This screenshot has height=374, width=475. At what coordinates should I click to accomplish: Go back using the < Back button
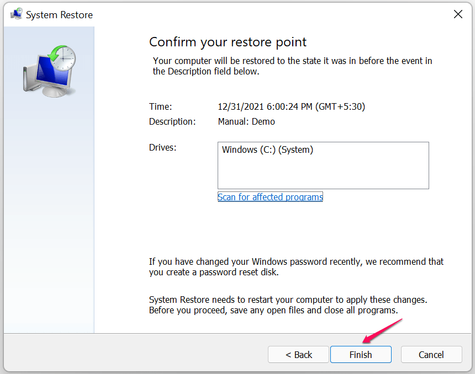pos(298,355)
